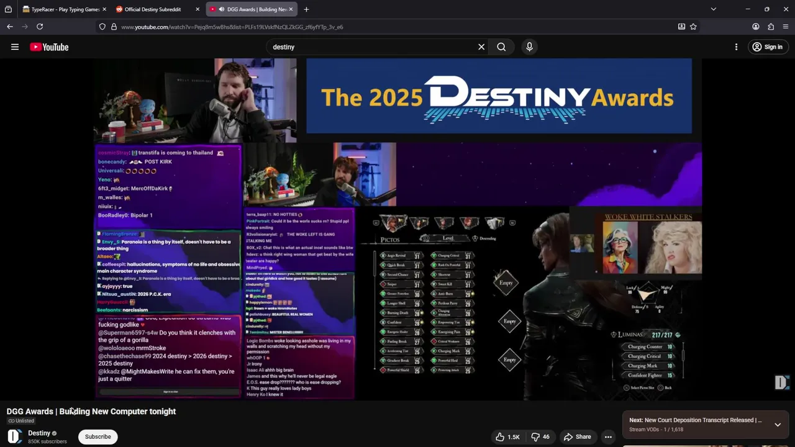The image size is (795, 447).
Task: Go back with browser back arrow
Action: click(10, 27)
